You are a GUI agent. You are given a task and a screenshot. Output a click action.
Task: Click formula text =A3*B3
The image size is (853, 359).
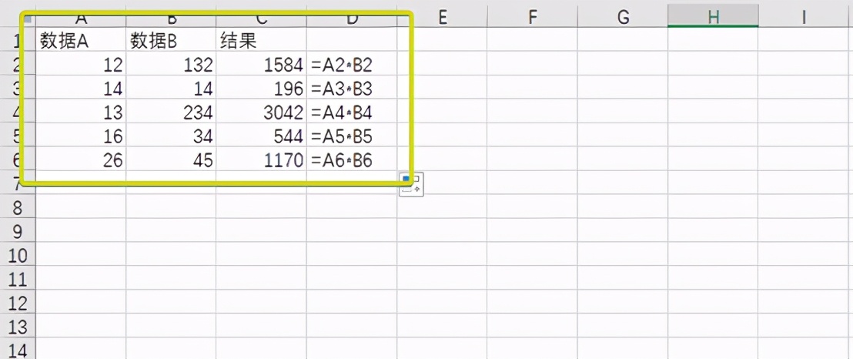[x=342, y=89]
